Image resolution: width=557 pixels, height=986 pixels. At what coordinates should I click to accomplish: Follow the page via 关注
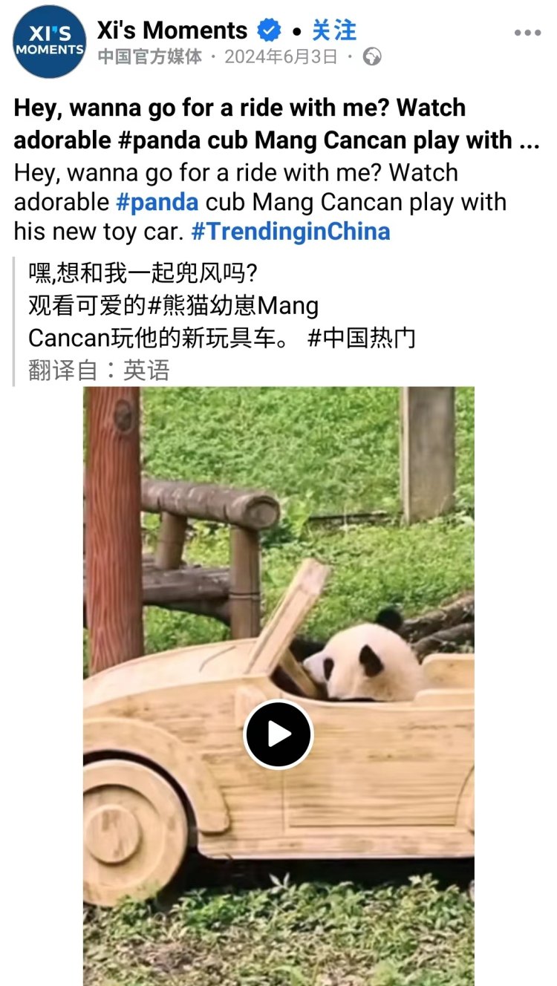click(333, 30)
